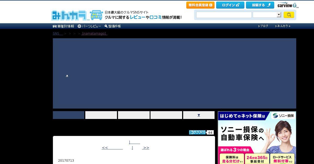Click the 投稿する button
This screenshot has width=314, height=164.
(x=260, y=5)
